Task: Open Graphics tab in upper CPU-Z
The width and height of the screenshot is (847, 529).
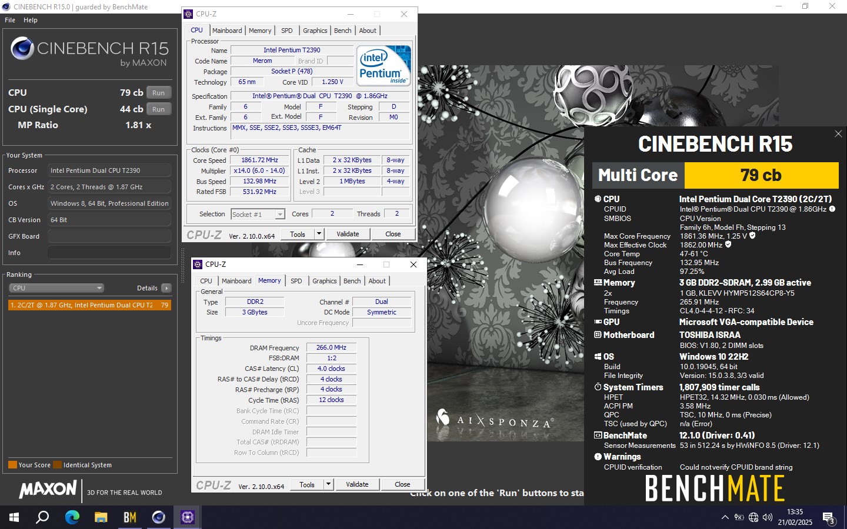Action: tap(315, 31)
